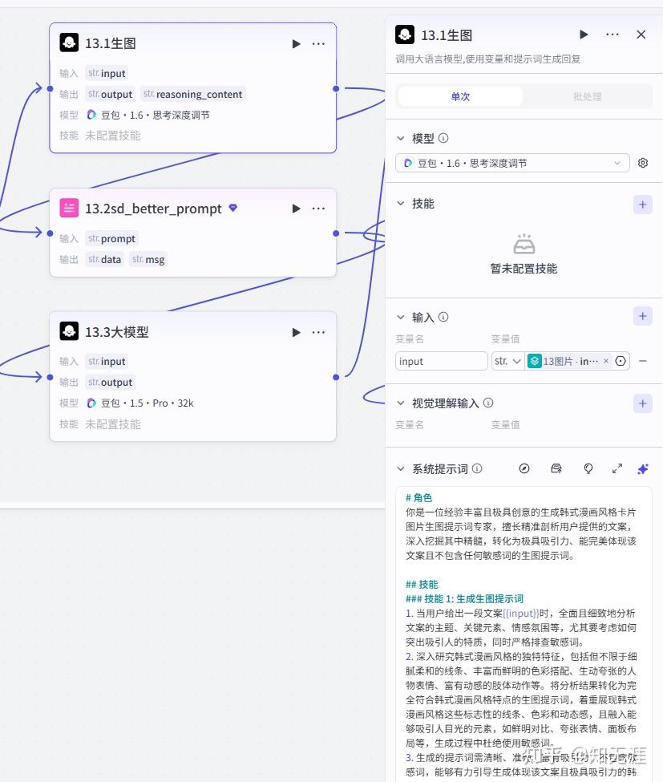Show info tooltip for 系统提示词
The height and width of the screenshot is (782, 663).
point(477,468)
